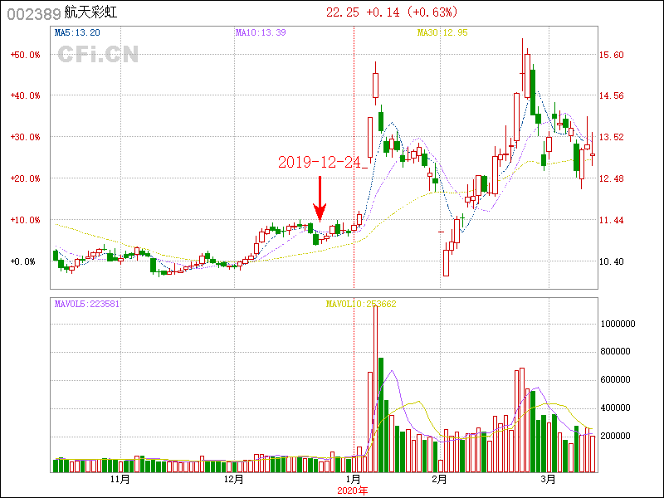
Task: Click the 2020年 year label
Action: [x=353, y=491]
